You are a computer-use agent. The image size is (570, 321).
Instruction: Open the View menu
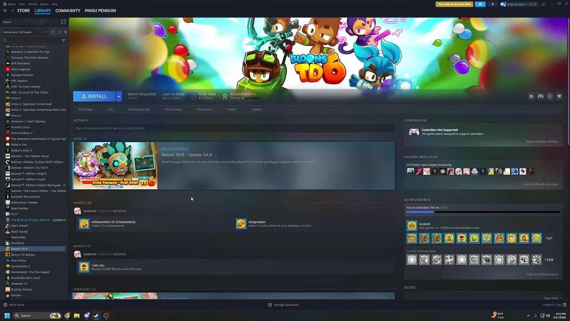22,4
